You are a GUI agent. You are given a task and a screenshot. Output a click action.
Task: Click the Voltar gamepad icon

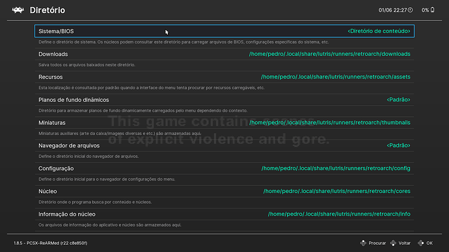[x=393, y=243]
